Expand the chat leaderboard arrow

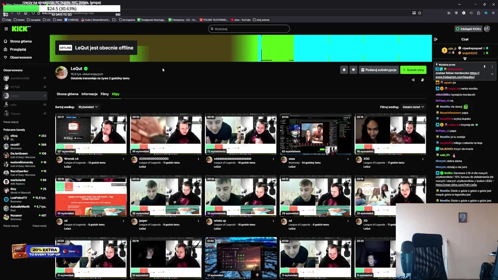click(465, 59)
